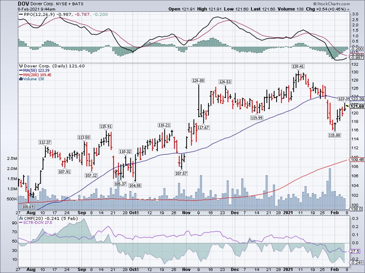Click the Sep label under the CMF panel
The image size is (365, 273).
click(82, 270)
